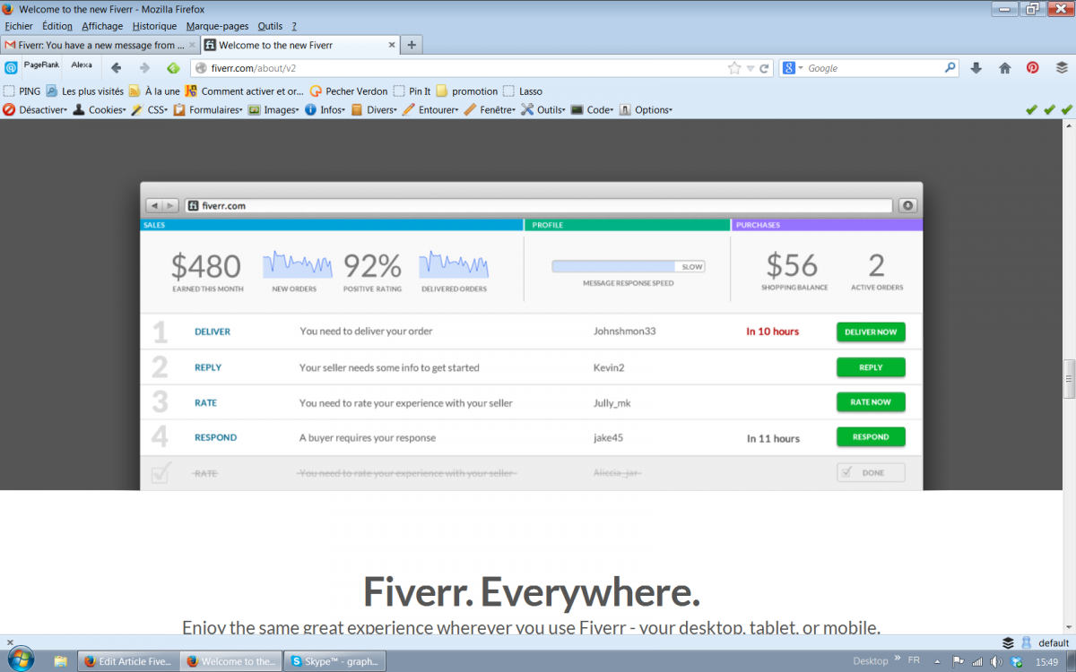Click the green Feedly diamond icon
Image resolution: width=1076 pixels, height=672 pixels.
click(x=174, y=68)
